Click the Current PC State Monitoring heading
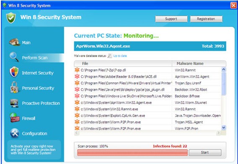The width and height of the screenshot is (238, 164). (116, 36)
